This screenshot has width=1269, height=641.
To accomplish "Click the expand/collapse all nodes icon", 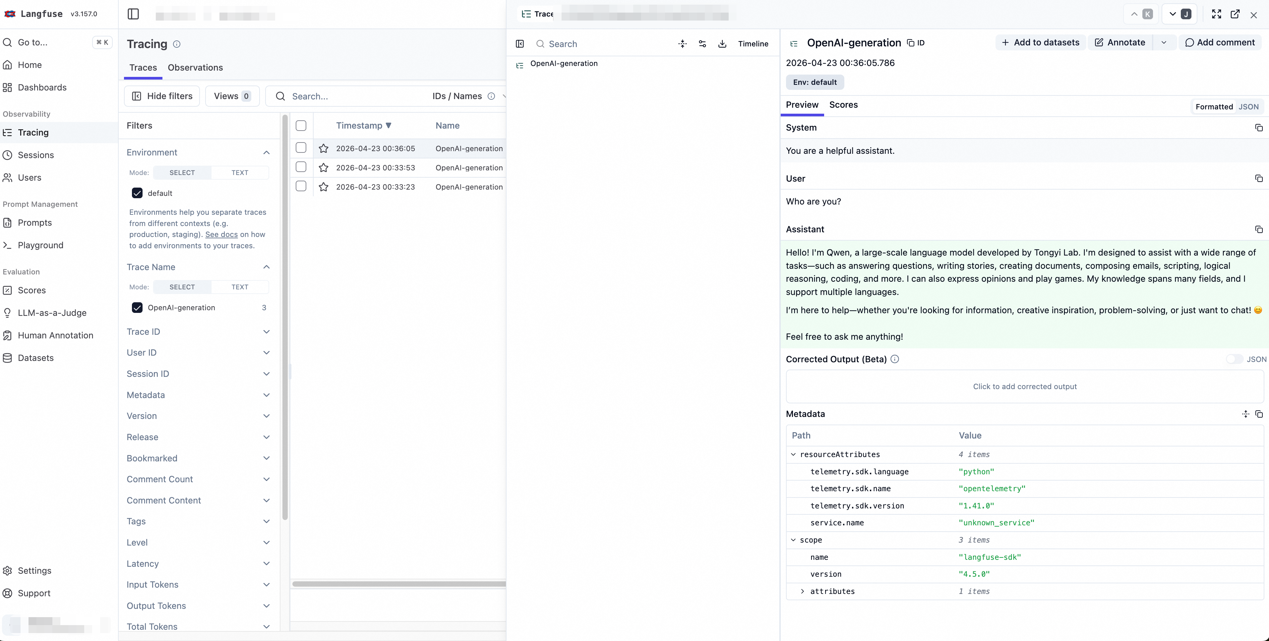I will pyautogui.click(x=682, y=44).
